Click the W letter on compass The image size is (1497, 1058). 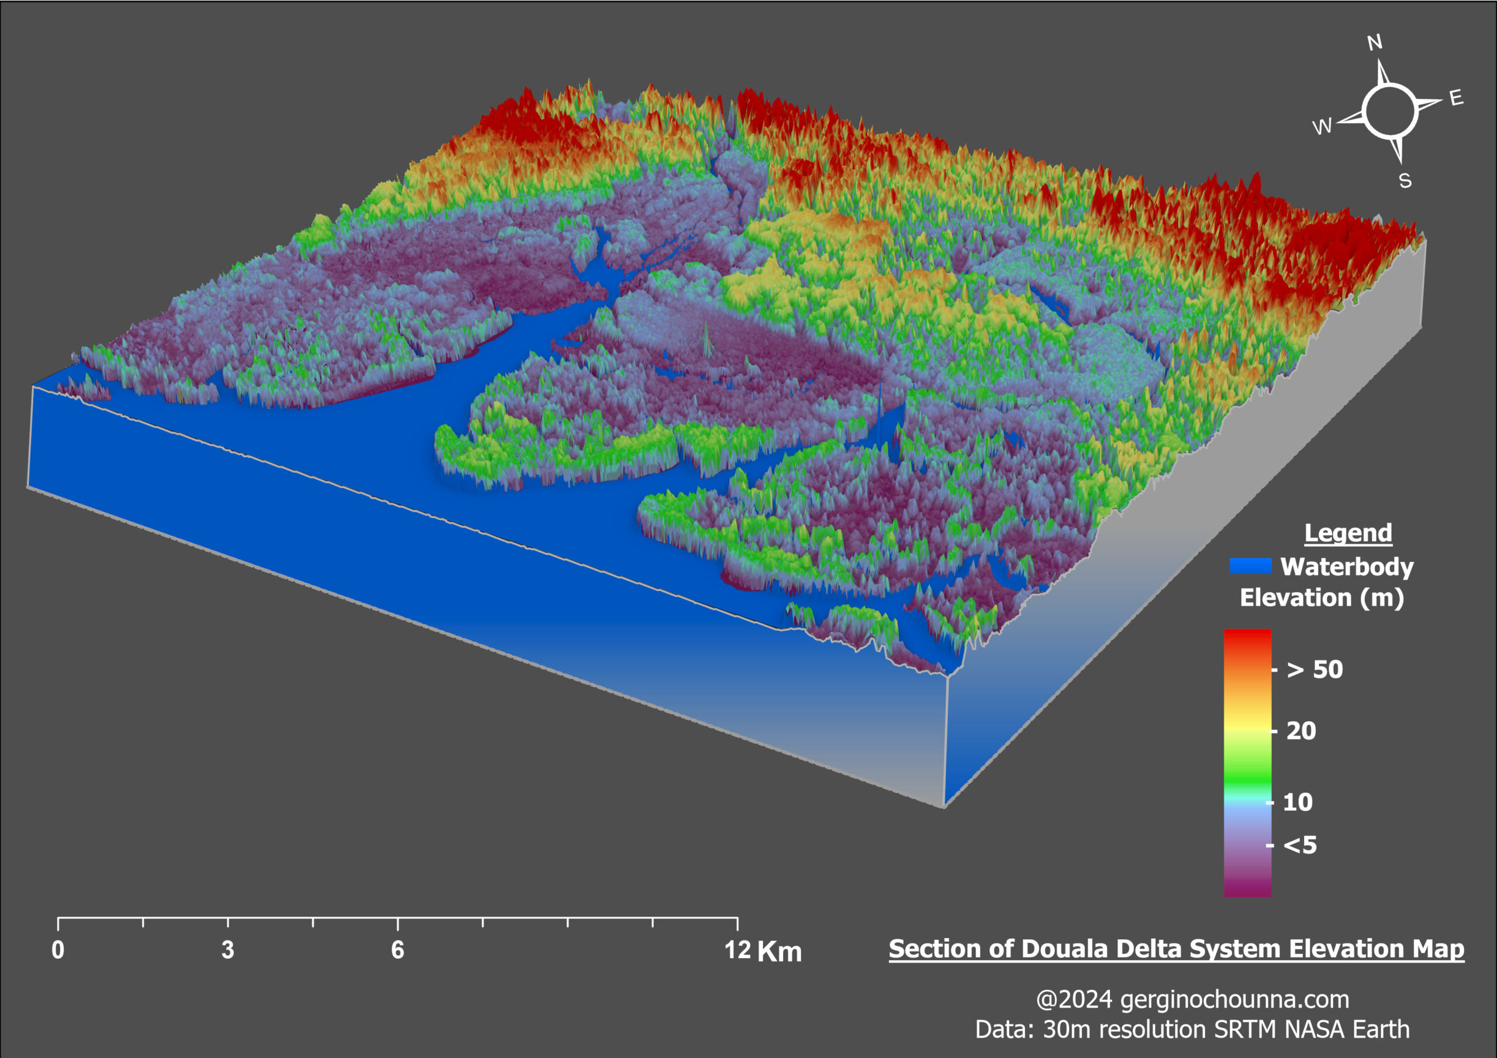pos(1322,126)
